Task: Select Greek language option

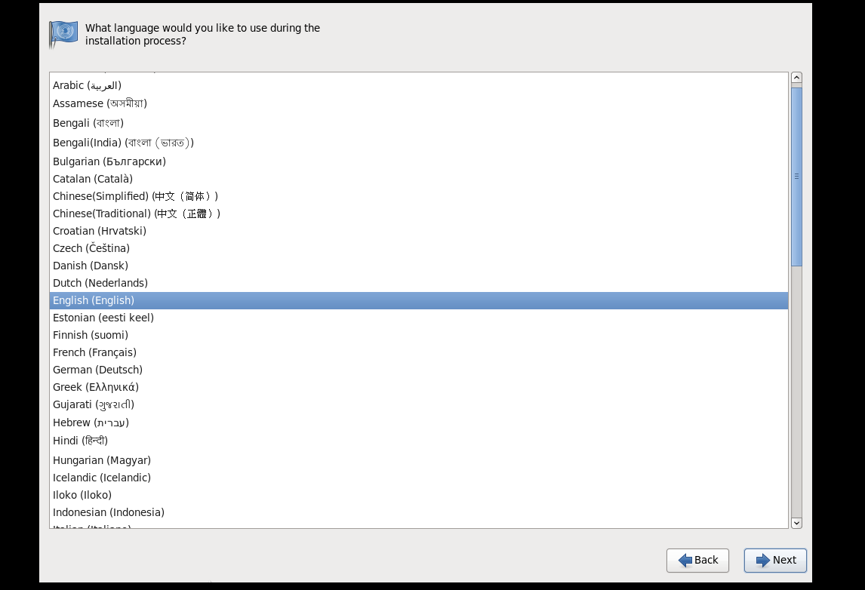Action: (x=96, y=387)
